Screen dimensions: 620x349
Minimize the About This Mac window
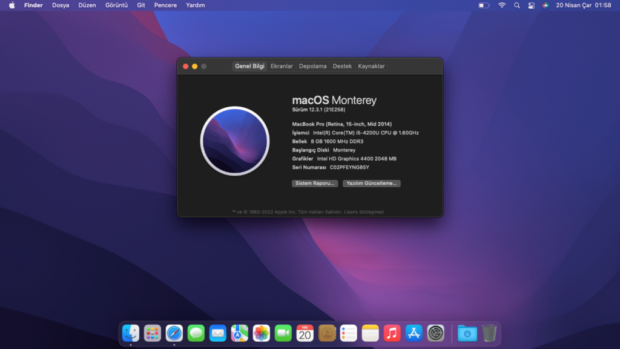click(x=194, y=67)
